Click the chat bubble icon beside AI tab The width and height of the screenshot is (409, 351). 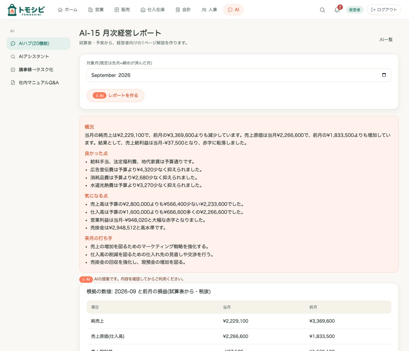tap(230, 10)
